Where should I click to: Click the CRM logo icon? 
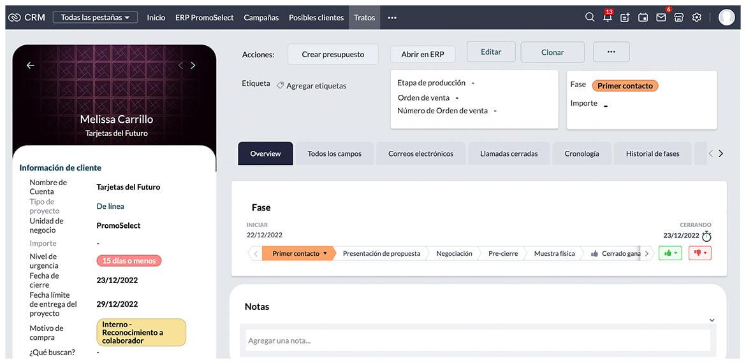(14, 18)
